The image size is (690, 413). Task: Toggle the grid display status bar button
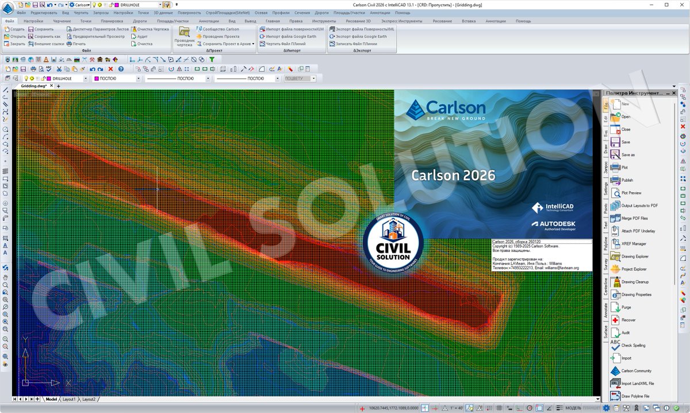point(499,408)
